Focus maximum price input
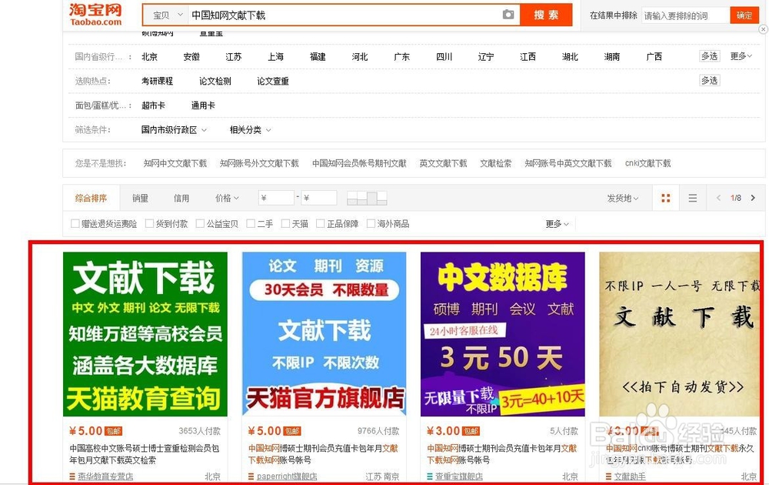This screenshot has height=485, width=769. [319, 198]
